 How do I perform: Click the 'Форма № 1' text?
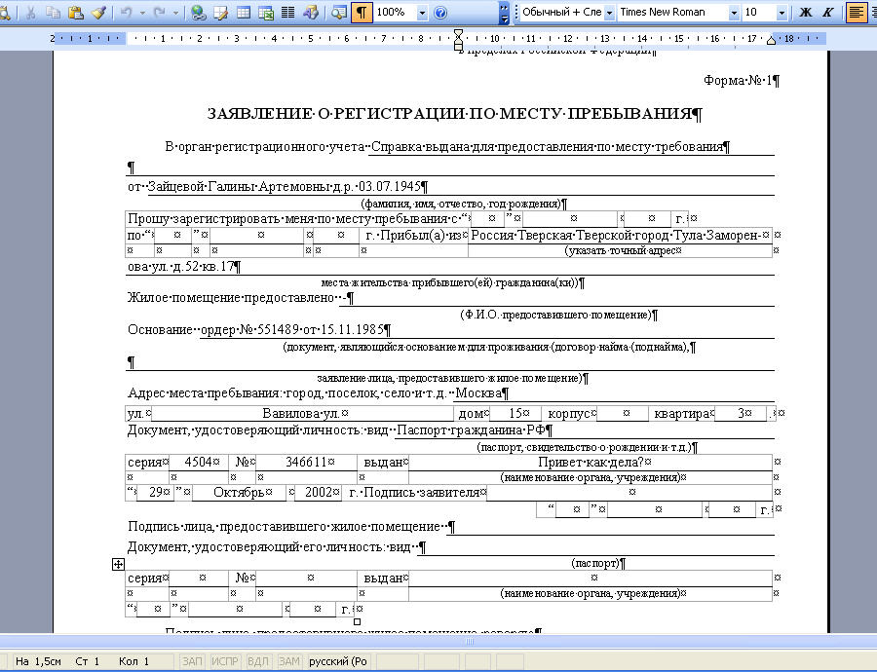(x=738, y=81)
